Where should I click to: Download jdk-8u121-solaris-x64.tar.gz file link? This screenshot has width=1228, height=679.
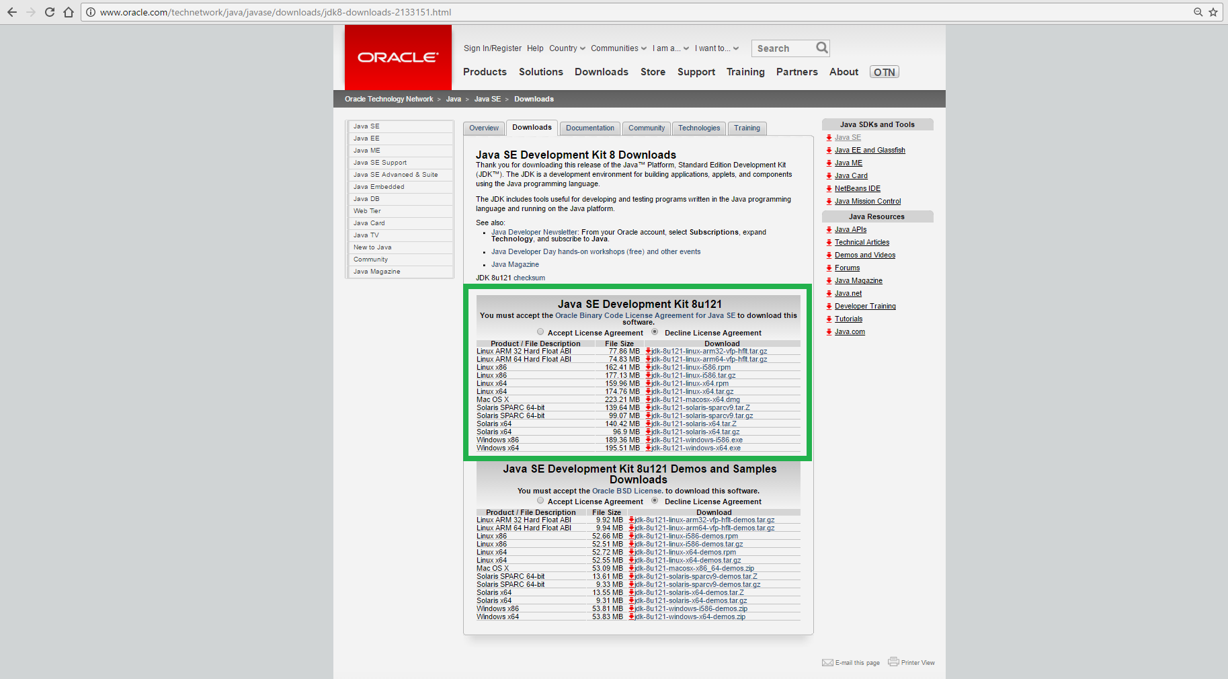(x=695, y=432)
